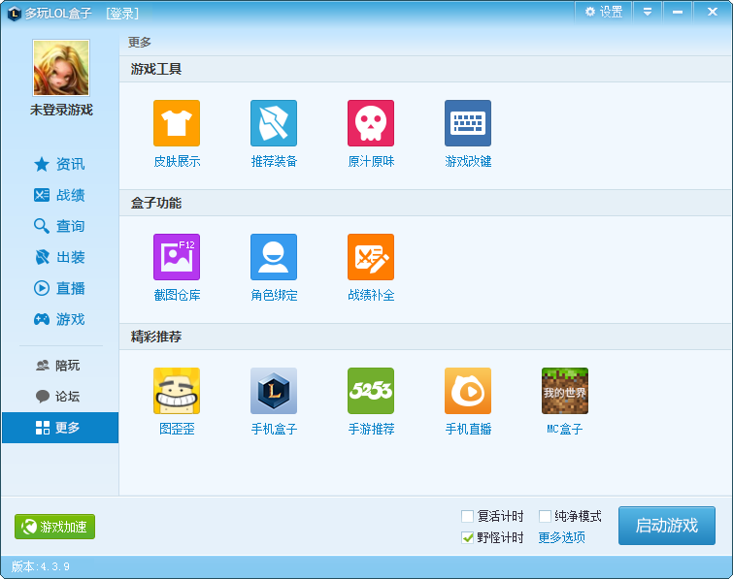Open the 游戏改键 keyboard remap tool
This screenshot has height=579, width=733.
point(468,124)
